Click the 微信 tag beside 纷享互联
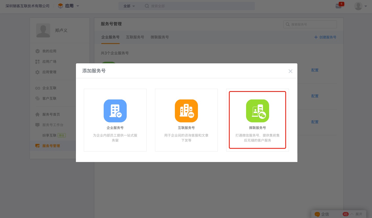This screenshot has width=372, height=218. [x=62, y=135]
